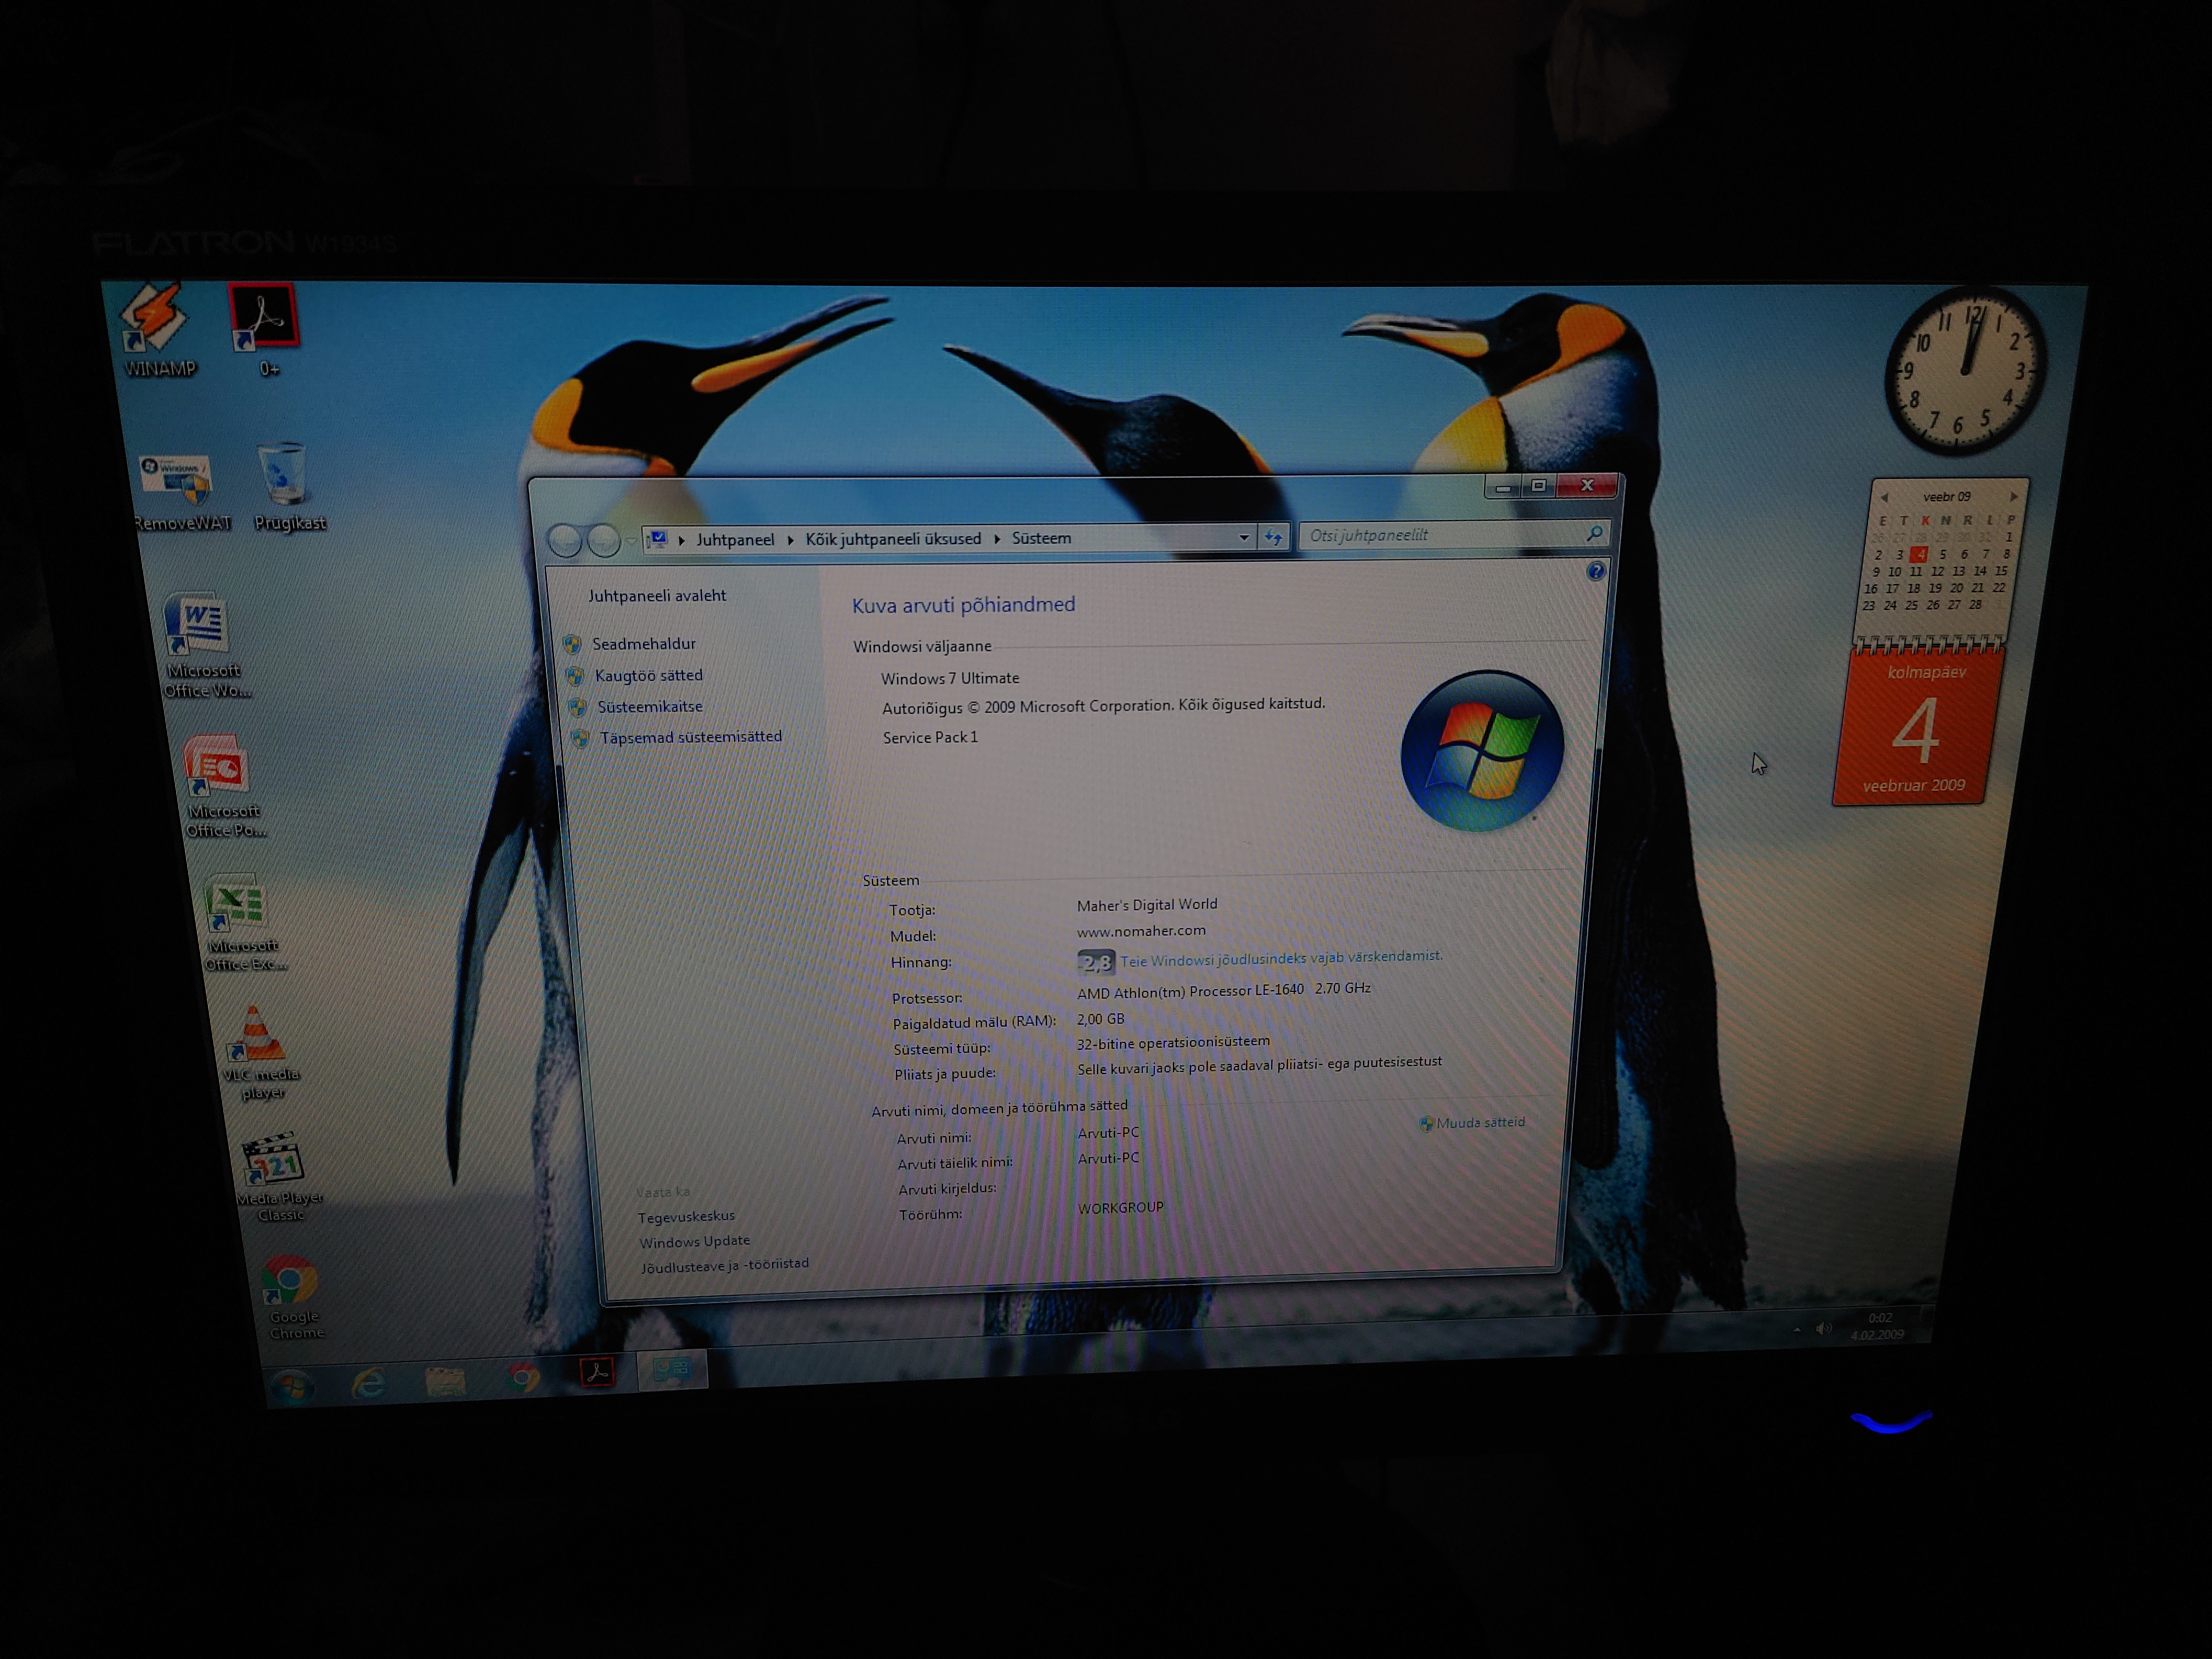
Task: Click www.nomaher.com model text
Action: pos(1141,930)
